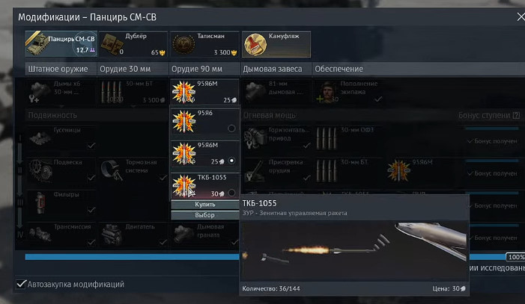The image size is (525, 304).
Task: Click the Купить button
Action: [205, 205]
